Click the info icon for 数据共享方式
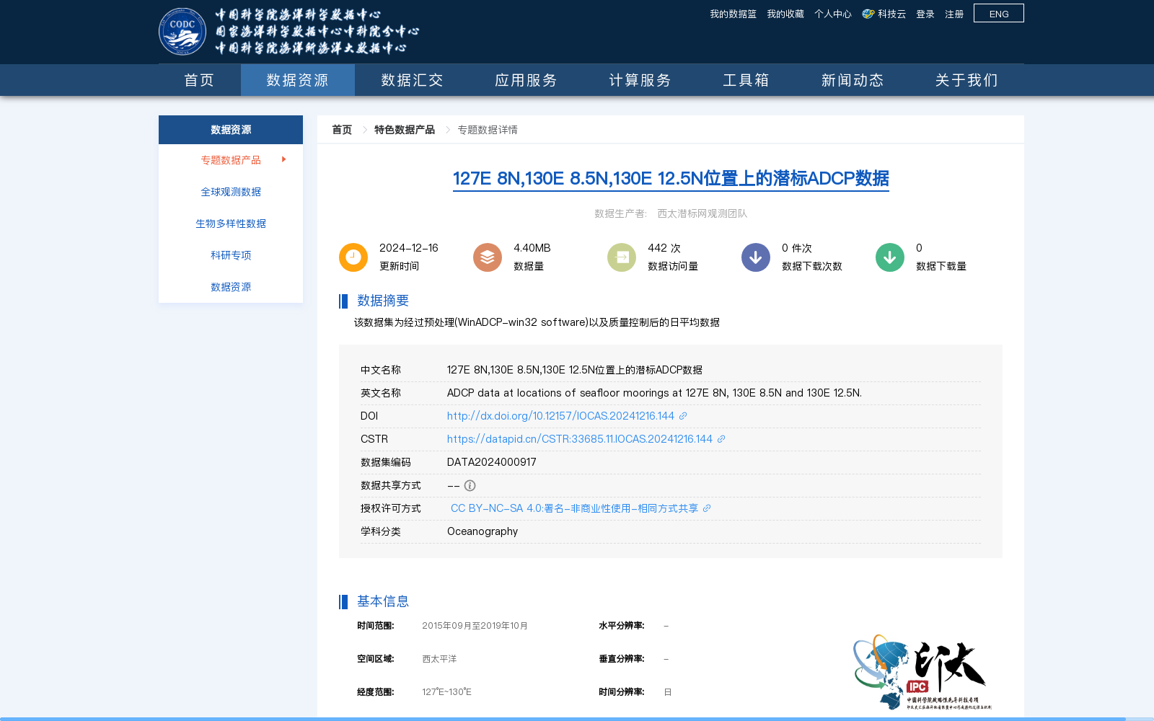1154x721 pixels. (470, 485)
